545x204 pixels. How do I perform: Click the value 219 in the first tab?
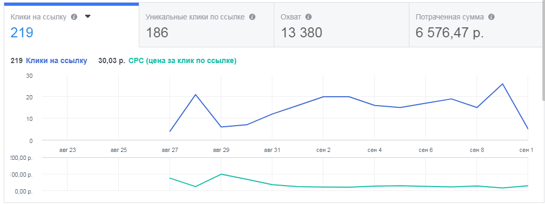tap(22, 33)
